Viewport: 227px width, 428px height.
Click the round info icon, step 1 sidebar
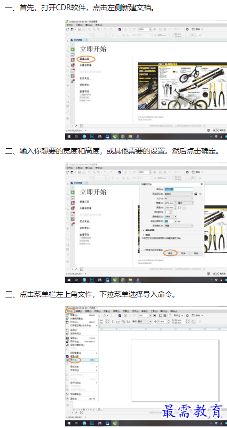[x=73, y=65]
